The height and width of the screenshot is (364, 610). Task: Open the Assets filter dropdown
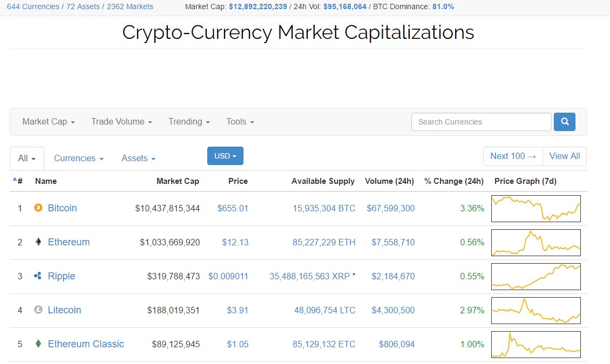click(139, 158)
